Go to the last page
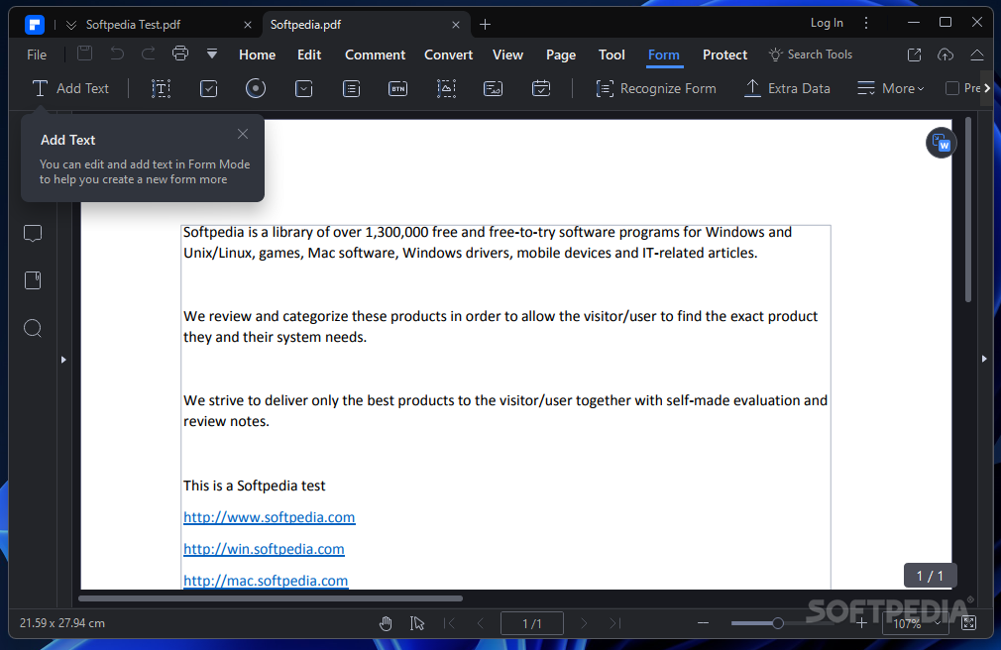This screenshot has width=1001, height=650. 614,623
